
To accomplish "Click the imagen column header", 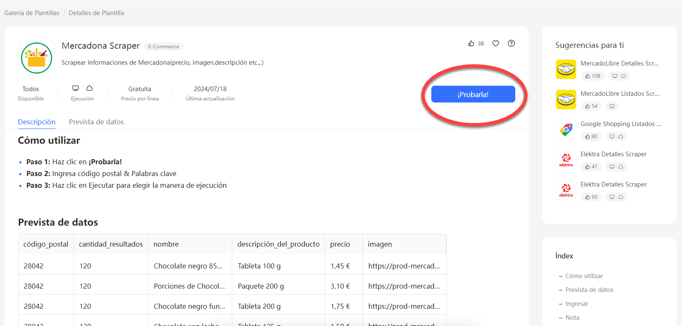I will 404,244.
